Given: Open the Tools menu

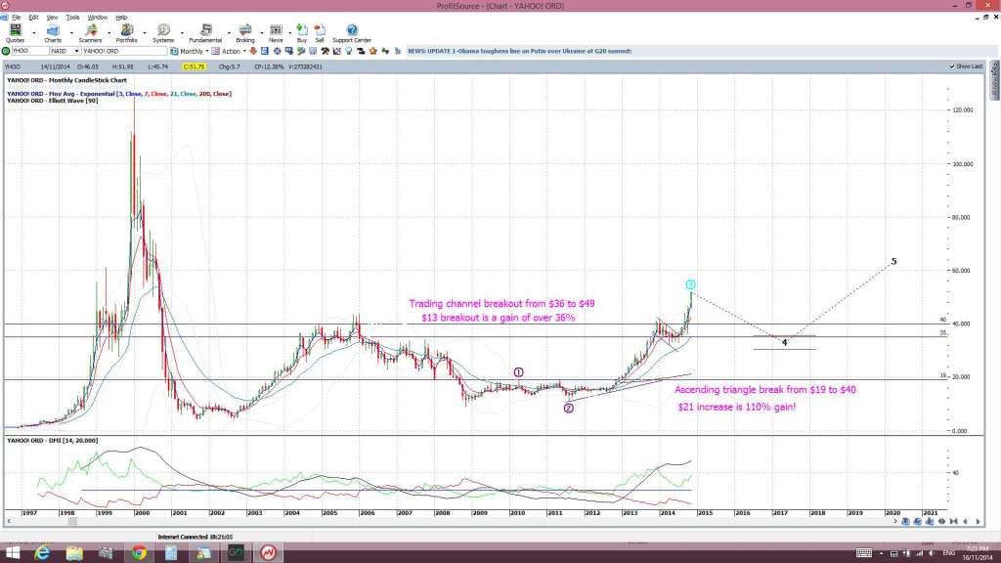Looking at the screenshot, I should click(x=72, y=18).
